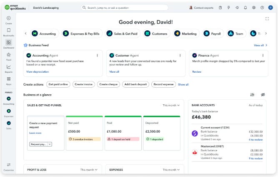This screenshot has width=278, height=177.
Task: Open the help question mark icon
Action: coord(262,7)
